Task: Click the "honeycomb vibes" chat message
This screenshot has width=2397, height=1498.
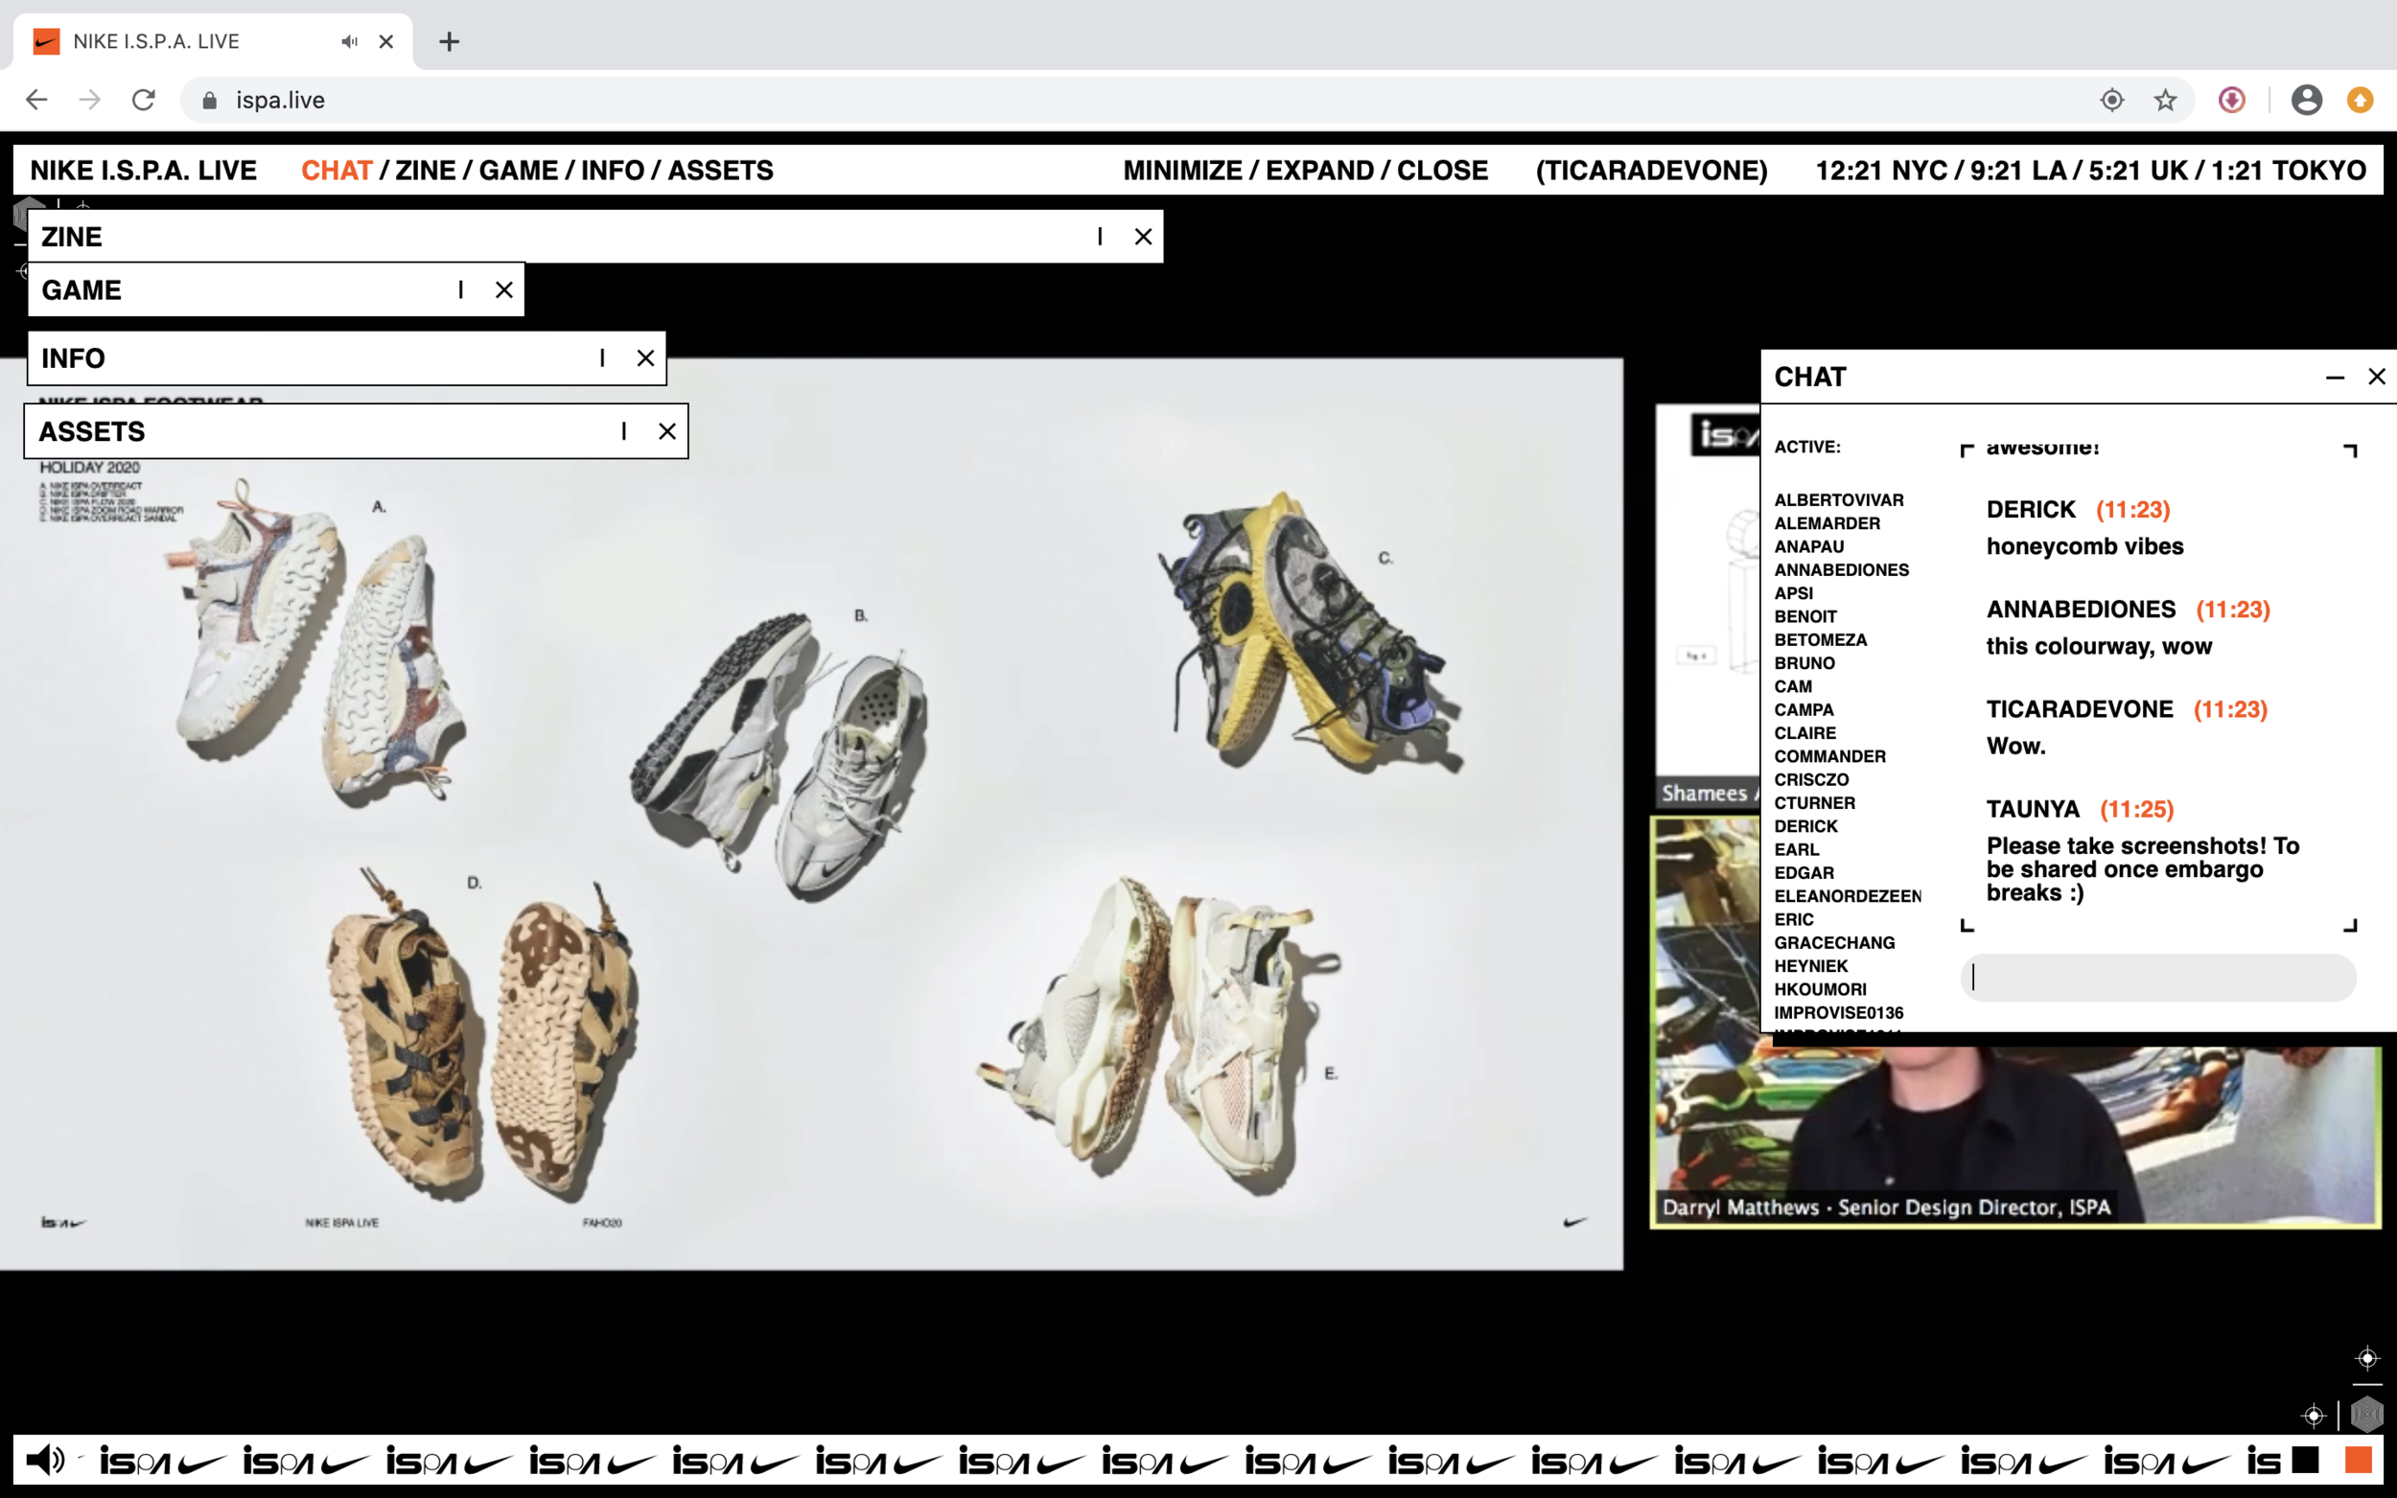Action: point(2084,546)
